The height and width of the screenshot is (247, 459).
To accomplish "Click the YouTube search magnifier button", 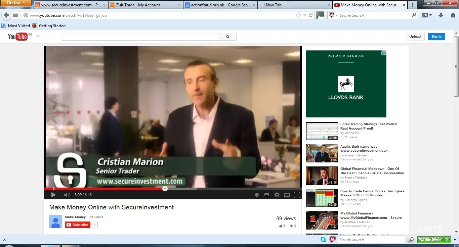I will [x=228, y=37].
